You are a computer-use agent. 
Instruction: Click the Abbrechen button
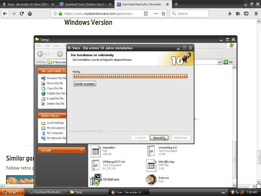click(181, 138)
